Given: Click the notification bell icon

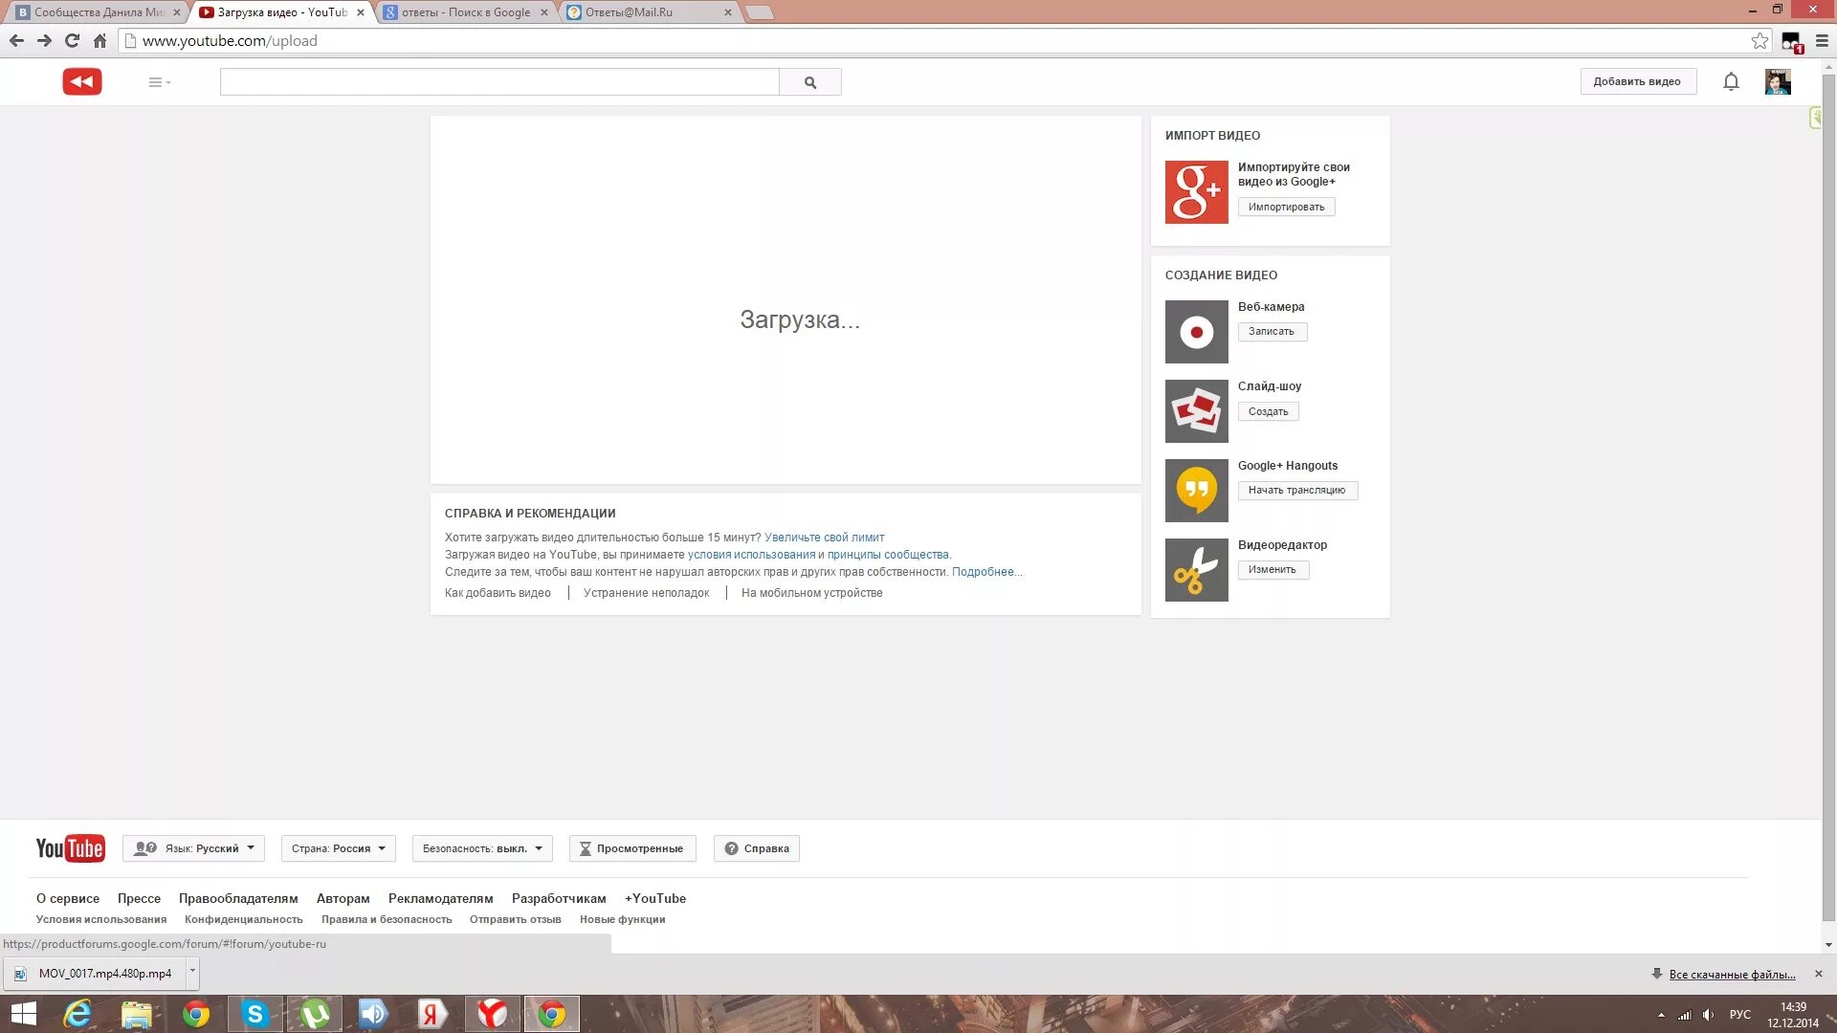Looking at the screenshot, I should coord(1731,80).
